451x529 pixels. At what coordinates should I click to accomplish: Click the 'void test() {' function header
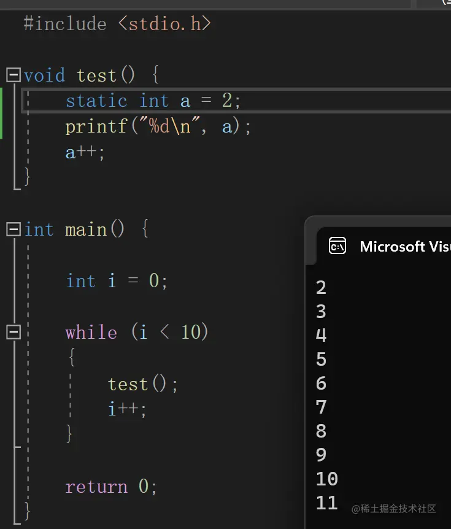point(91,75)
